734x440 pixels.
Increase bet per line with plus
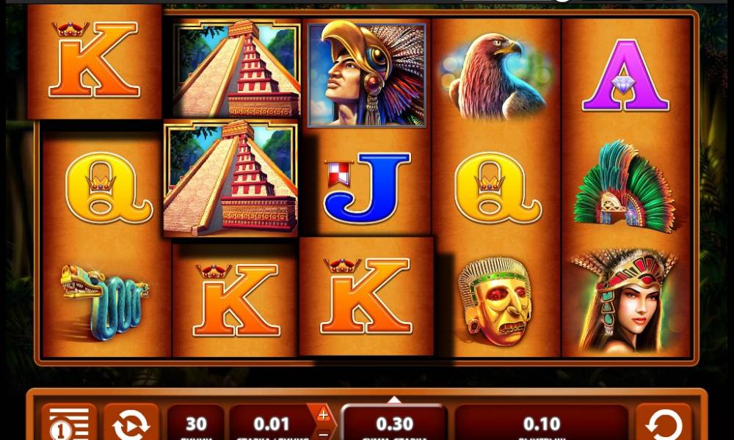(323, 414)
